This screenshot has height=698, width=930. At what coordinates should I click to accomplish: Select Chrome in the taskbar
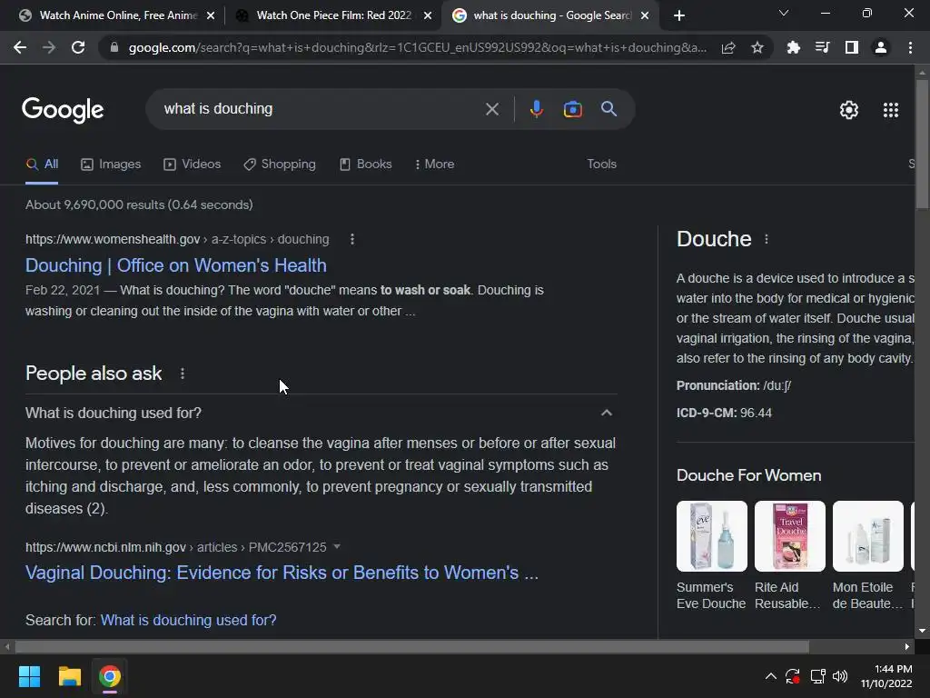[x=110, y=676]
